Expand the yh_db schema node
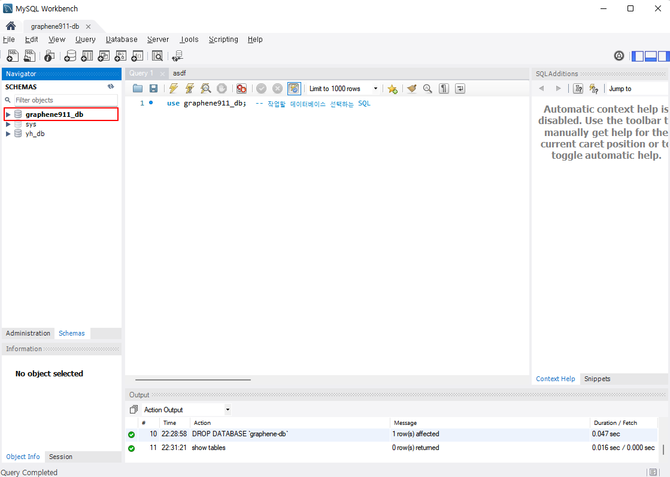This screenshot has height=477, width=670. [8, 134]
